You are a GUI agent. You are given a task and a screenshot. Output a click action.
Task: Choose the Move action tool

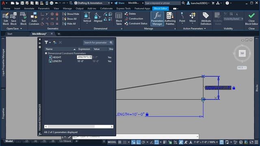click(x=193, y=17)
